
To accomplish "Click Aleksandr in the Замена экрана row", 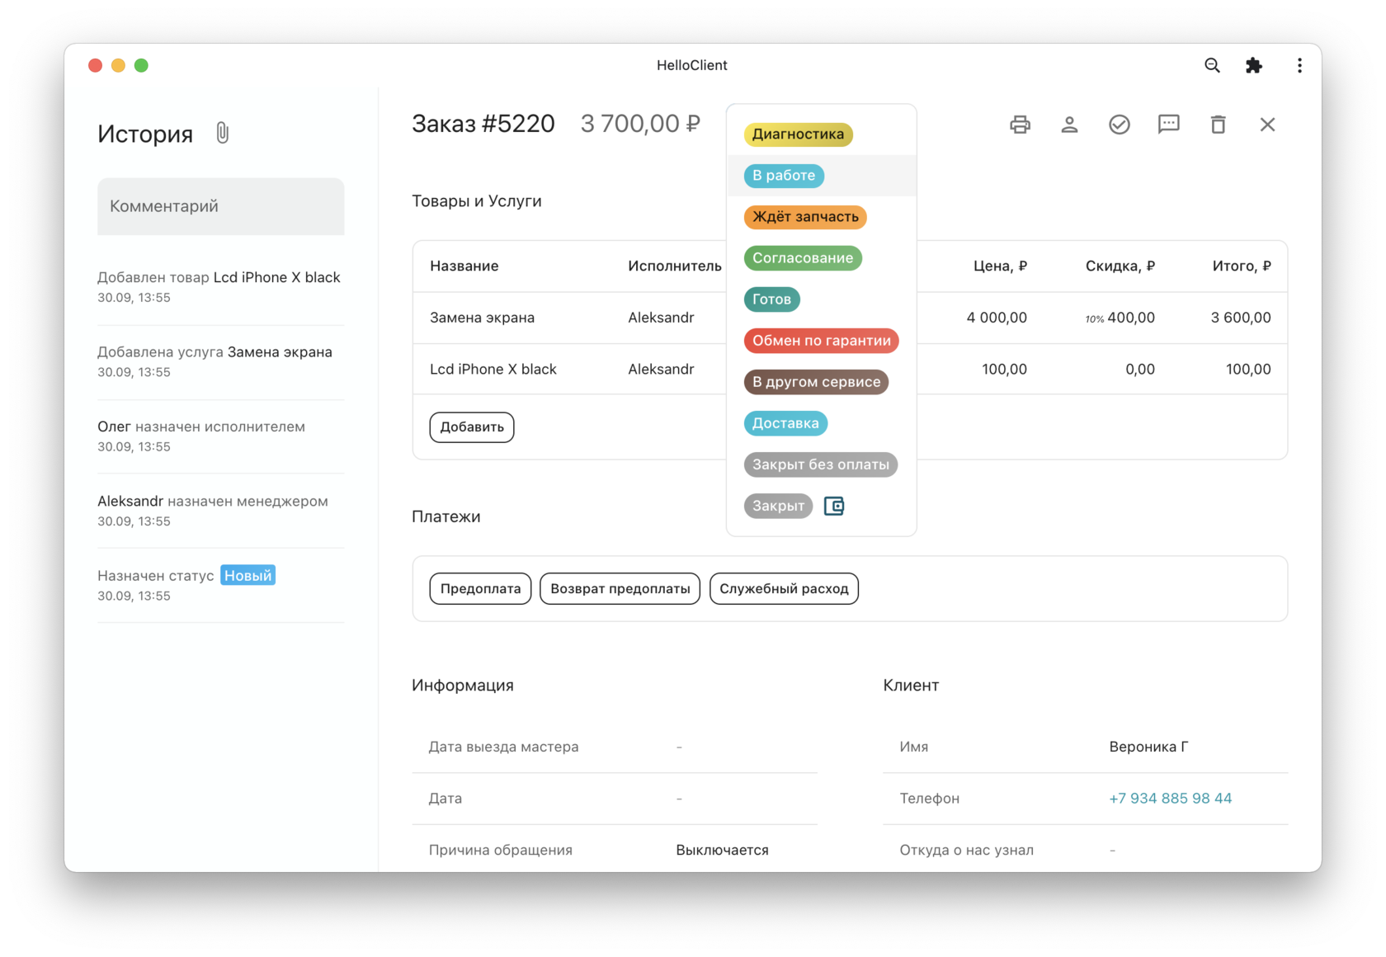I will (x=661, y=318).
